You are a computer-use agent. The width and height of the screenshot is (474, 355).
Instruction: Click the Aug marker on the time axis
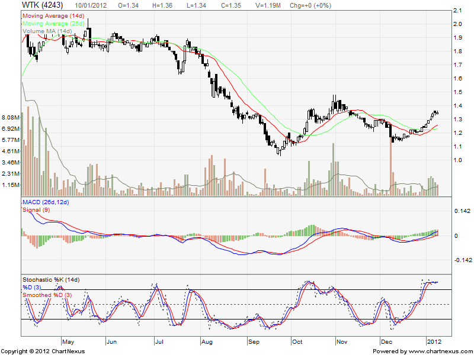(x=206, y=342)
